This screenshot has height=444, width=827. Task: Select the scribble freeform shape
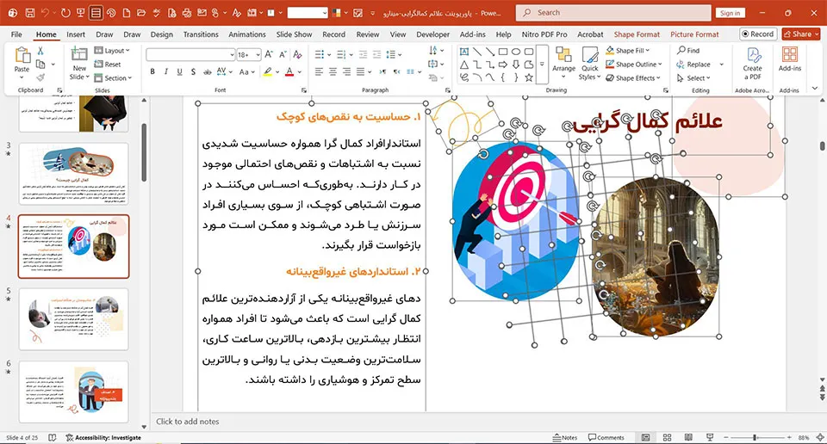(464, 78)
